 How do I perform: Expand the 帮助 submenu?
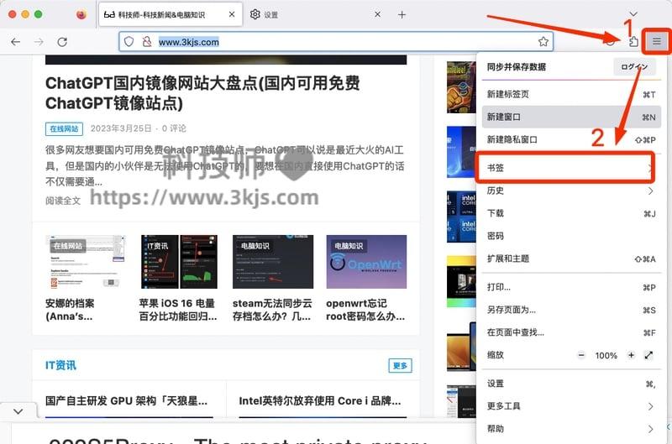point(571,429)
